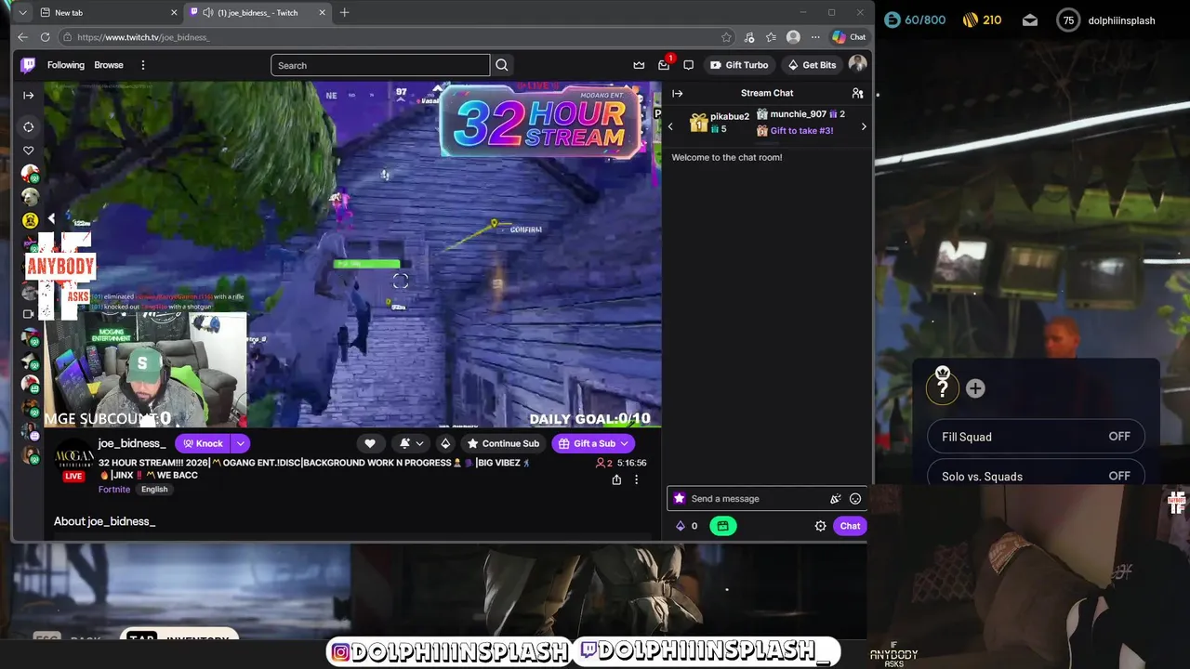Click the sidebar heart followed icon
The height and width of the screenshot is (669, 1190).
click(29, 151)
